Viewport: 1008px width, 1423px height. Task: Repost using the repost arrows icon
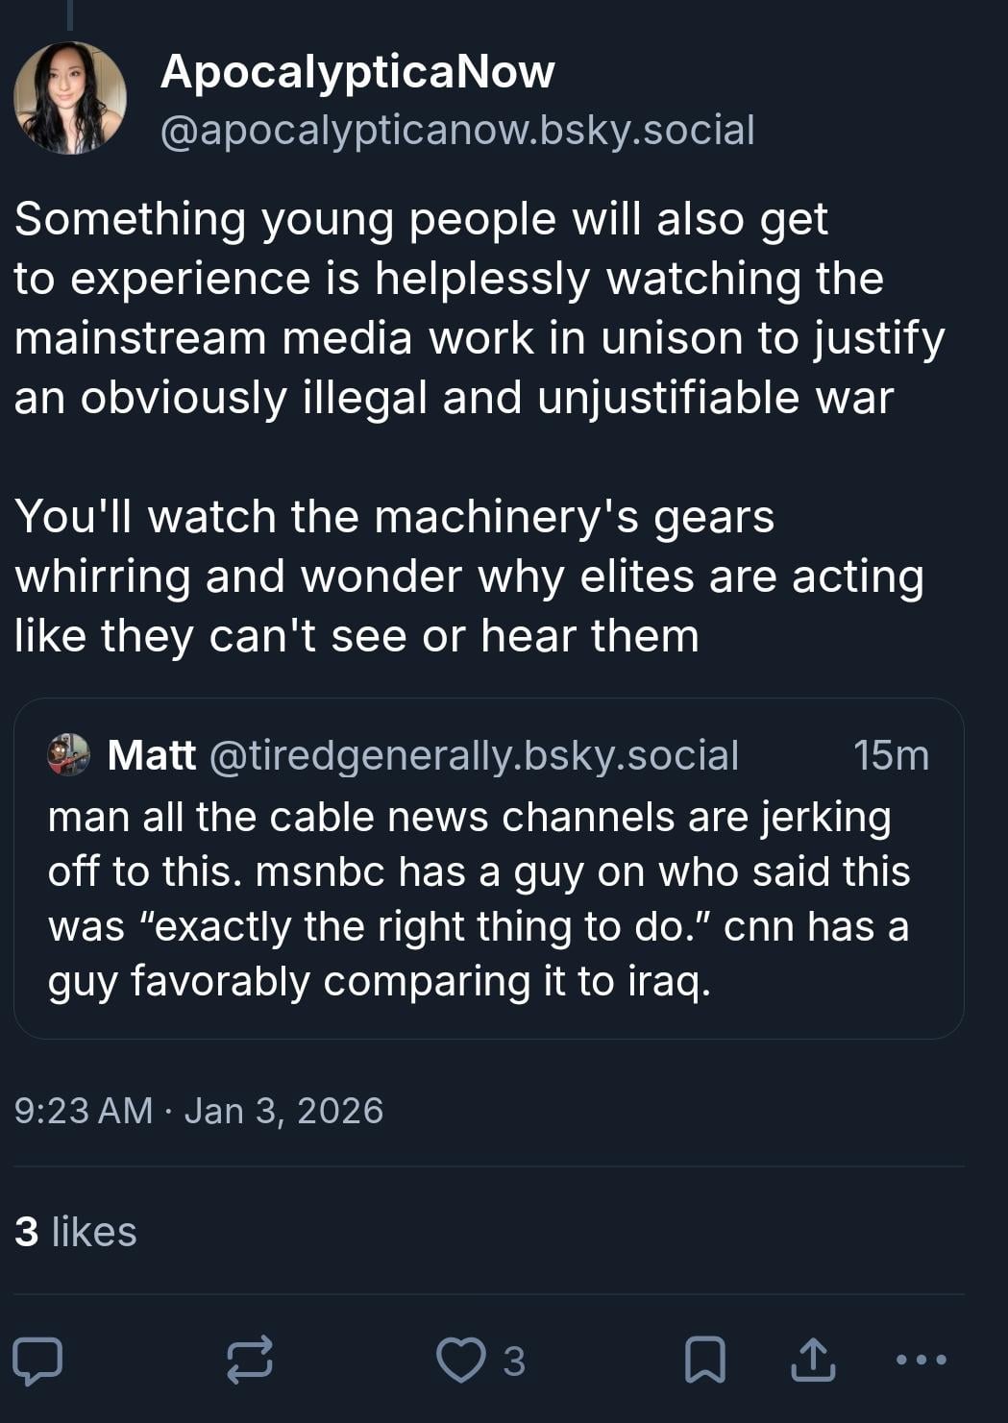tap(249, 1360)
